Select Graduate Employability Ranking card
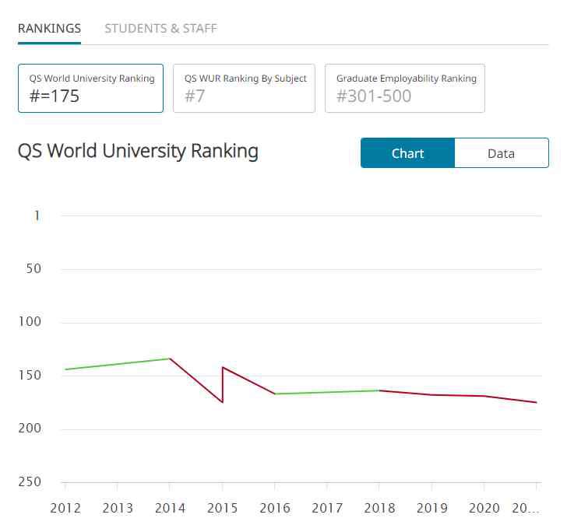567x525 pixels. click(405, 89)
